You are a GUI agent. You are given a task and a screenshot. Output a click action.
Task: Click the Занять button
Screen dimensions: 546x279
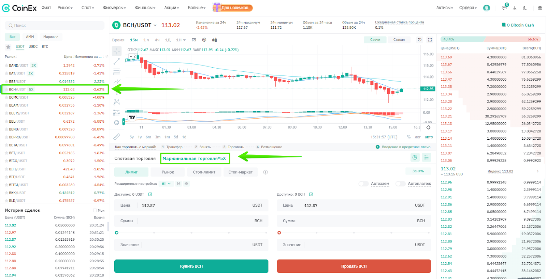pyautogui.click(x=418, y=171)
